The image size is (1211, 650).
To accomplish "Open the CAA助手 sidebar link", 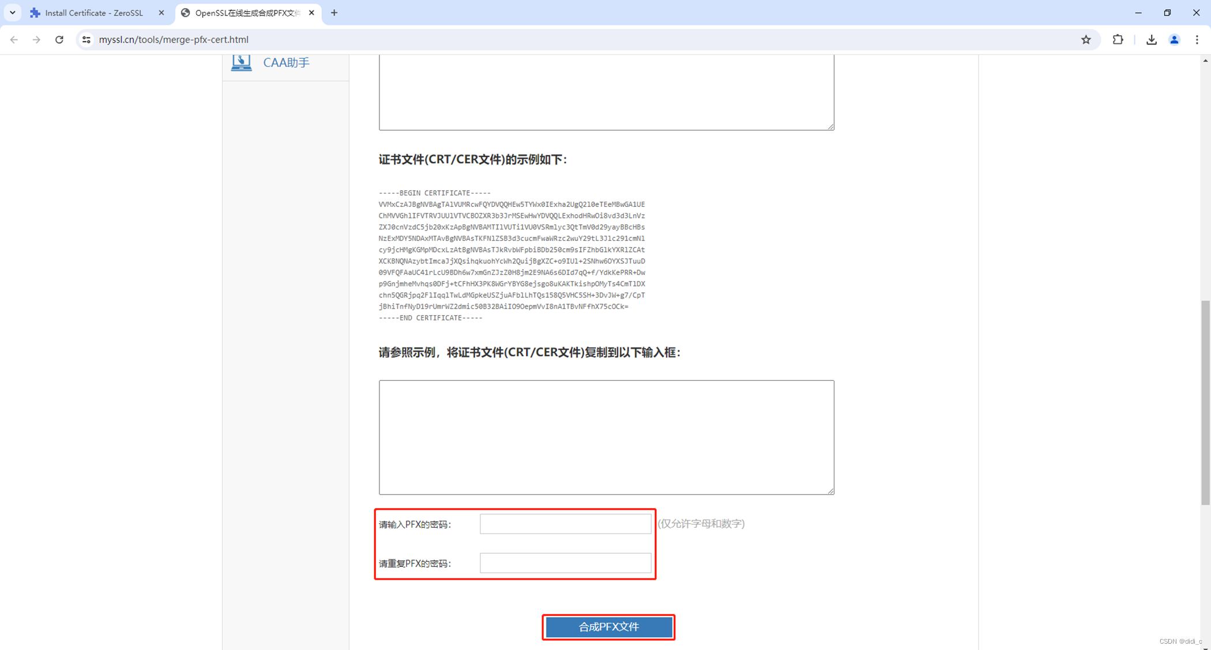I will [x=286, y=63].
